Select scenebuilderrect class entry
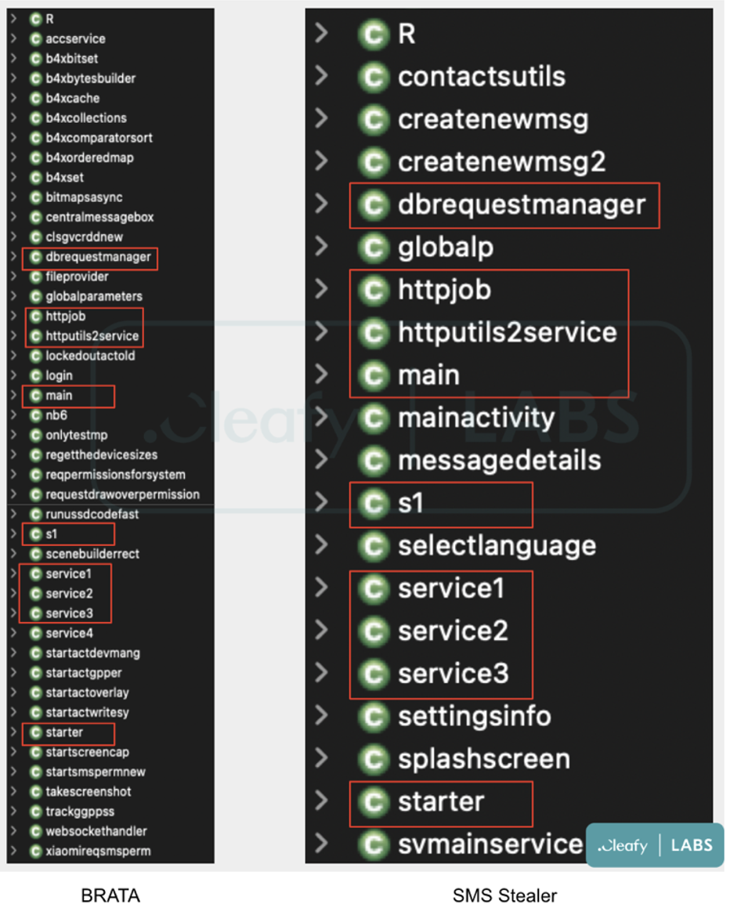Image resolution: width=730 pixels, height=915 pixels. [x=92, y=554]
